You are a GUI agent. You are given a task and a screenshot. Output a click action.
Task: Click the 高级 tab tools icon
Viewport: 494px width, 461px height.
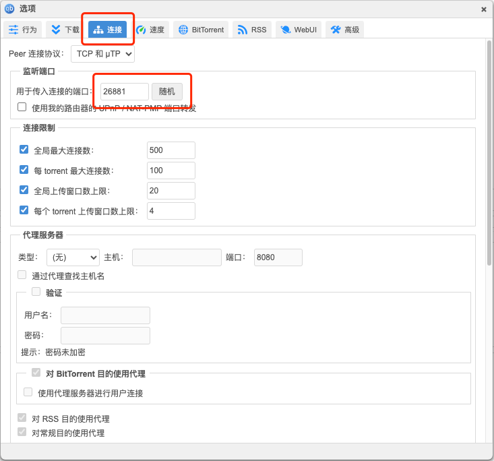(336, 30)
